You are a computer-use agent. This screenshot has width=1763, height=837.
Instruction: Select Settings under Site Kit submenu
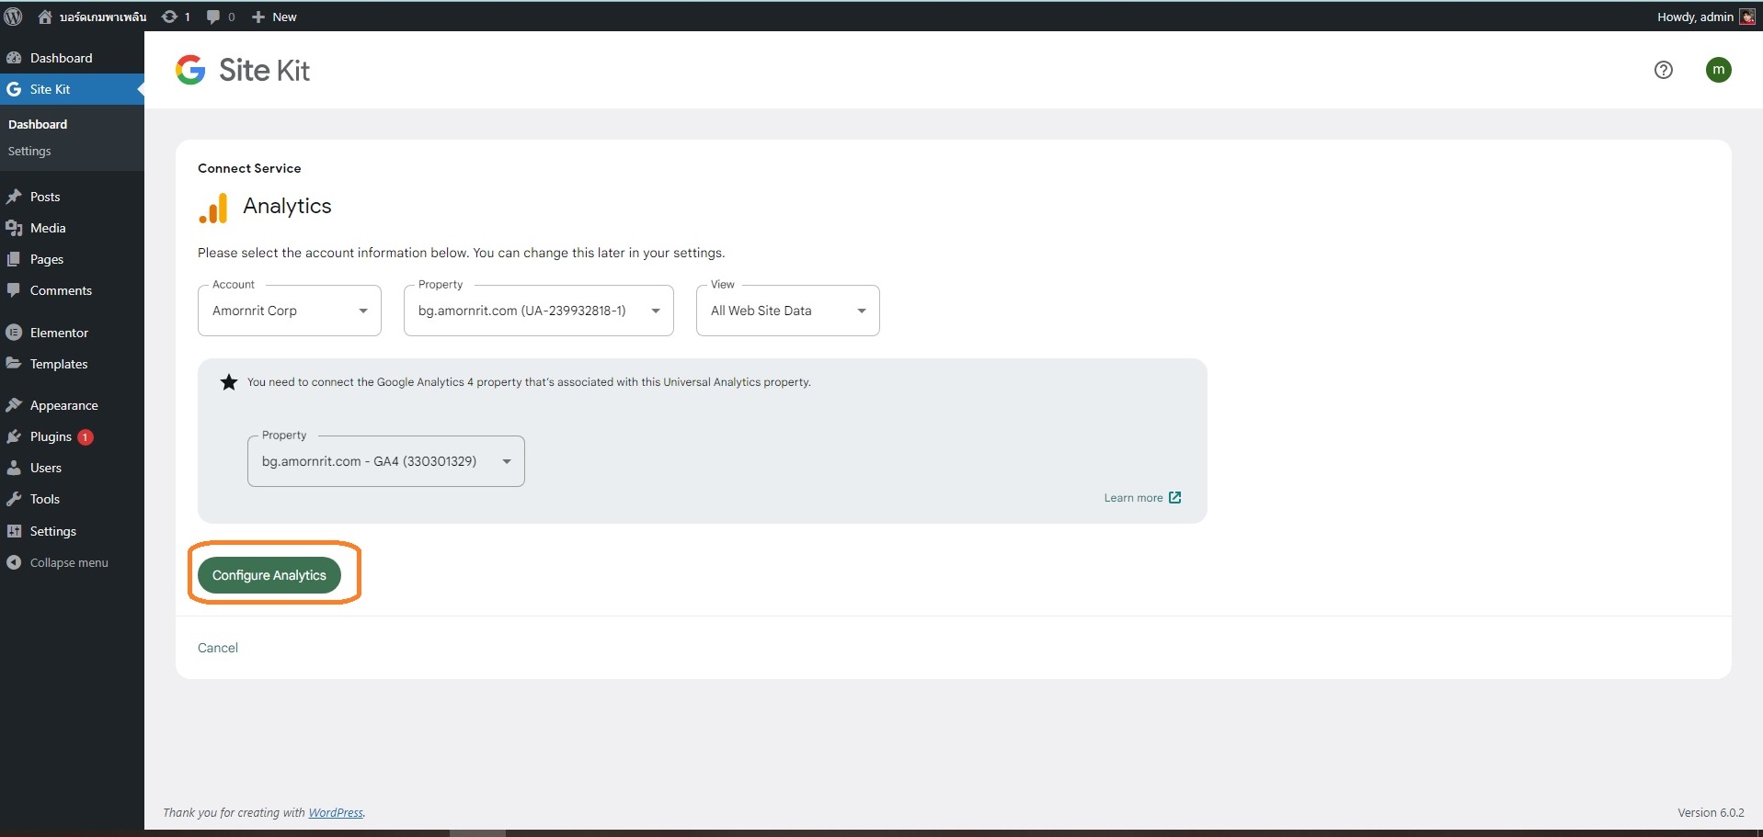(29, 151)
